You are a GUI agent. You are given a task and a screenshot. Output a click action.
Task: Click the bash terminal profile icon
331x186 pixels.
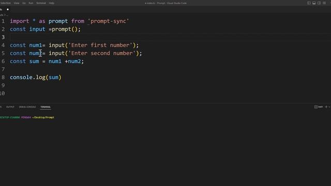click(x=316, y=107)
